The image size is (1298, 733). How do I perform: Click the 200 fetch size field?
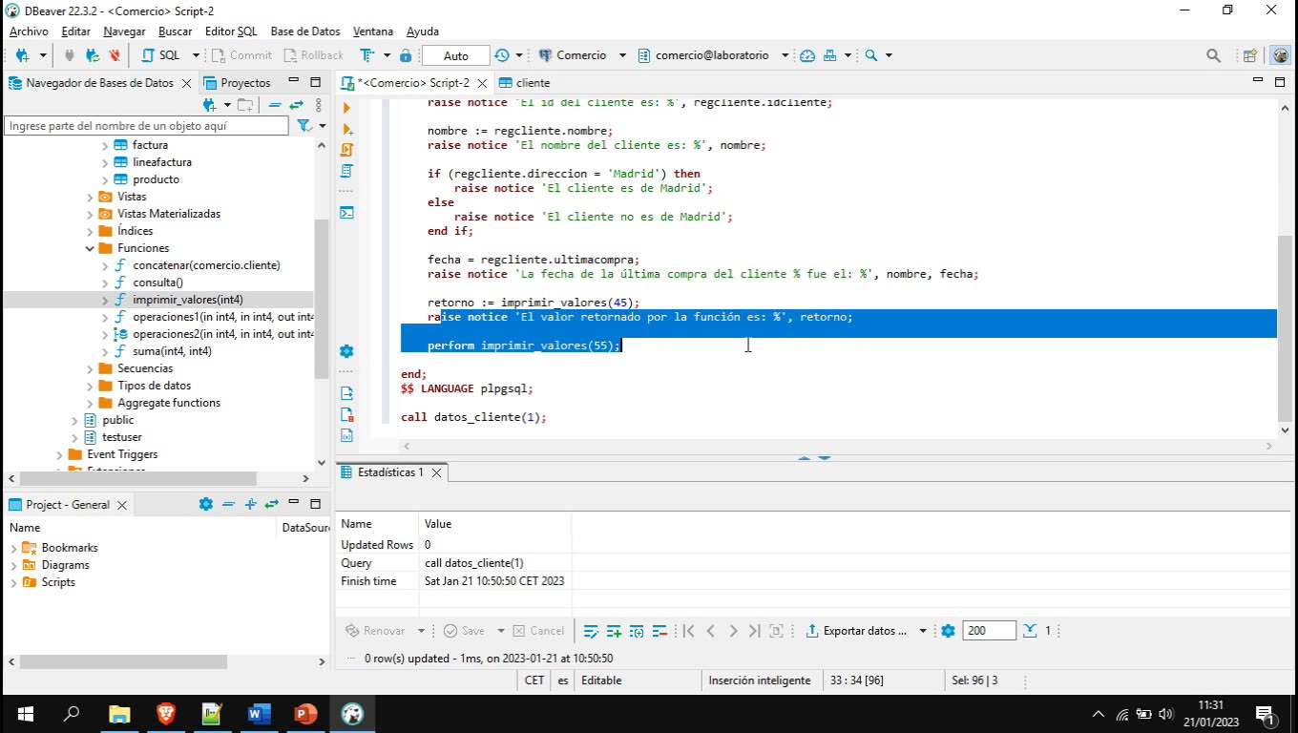(989, 631)
